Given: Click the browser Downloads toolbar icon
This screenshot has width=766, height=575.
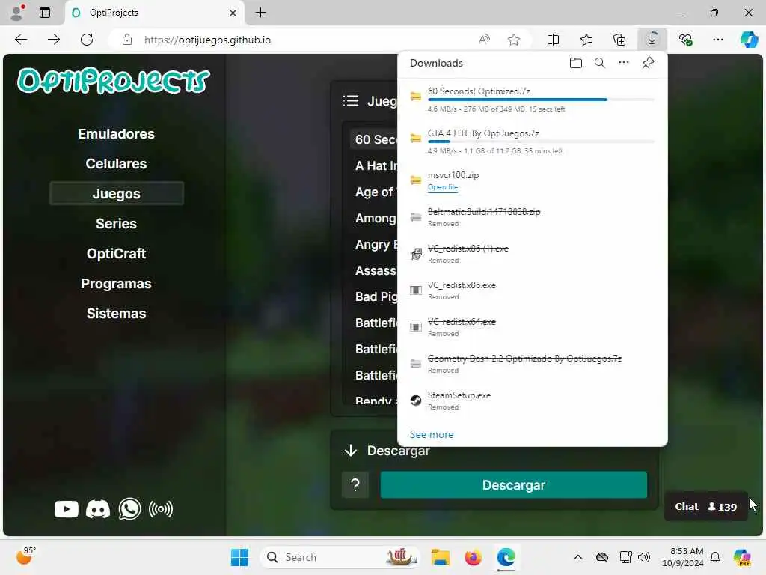Looking at the screenshot, I should pyautogui.click(x=652, y=40).
